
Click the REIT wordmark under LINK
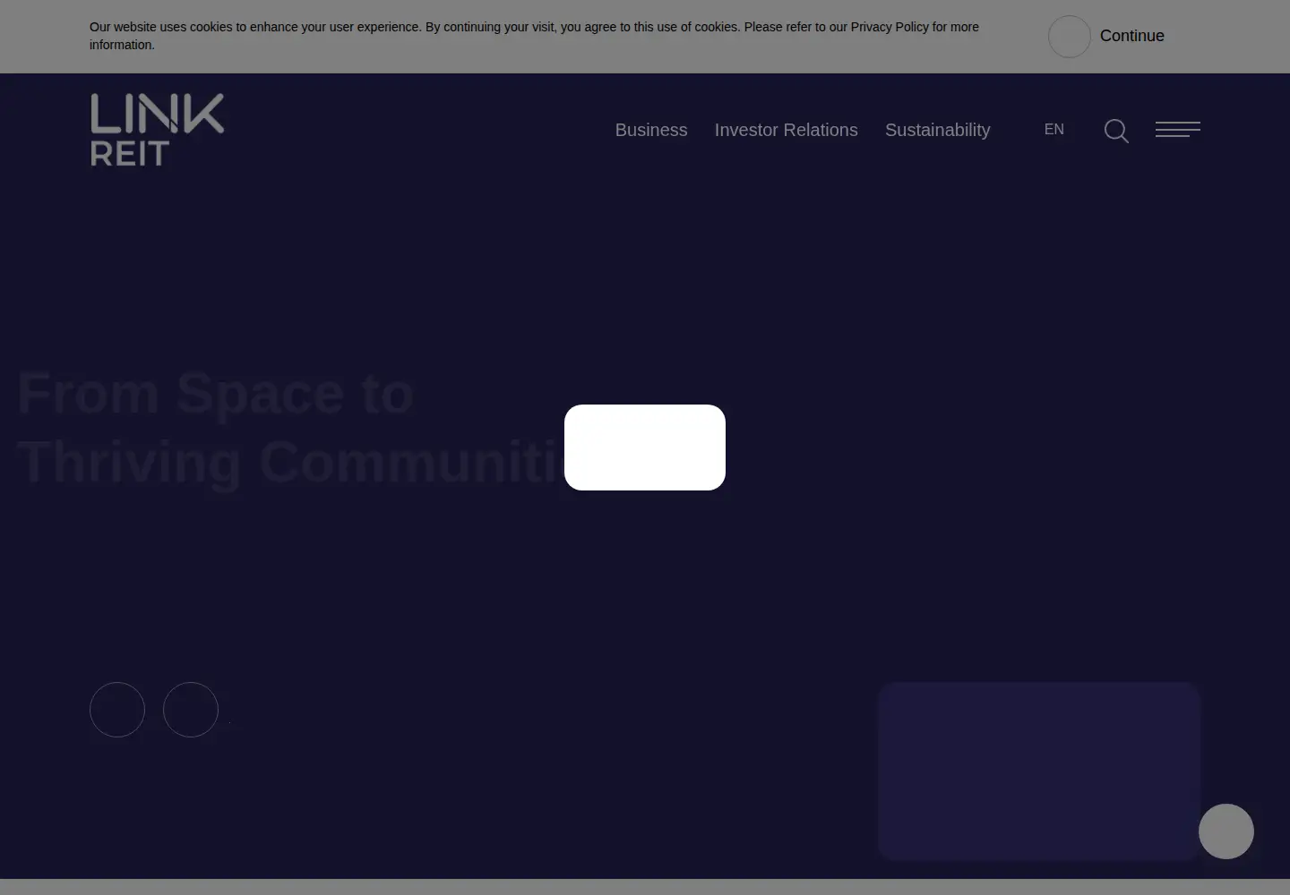point(130,154)
